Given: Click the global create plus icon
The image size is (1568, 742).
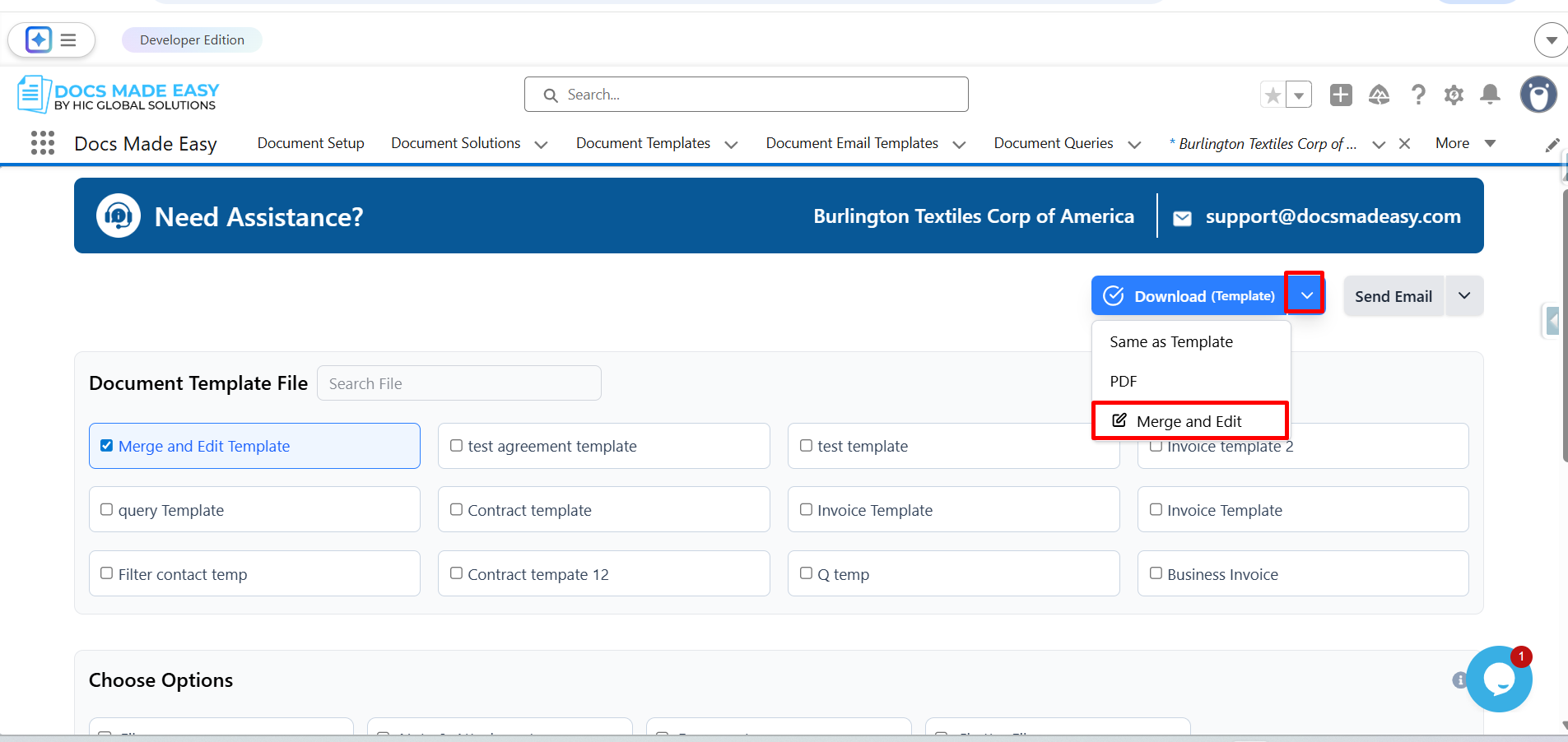Looking at the screenshot, I should pyautogui.click(x=1341, y=95).
